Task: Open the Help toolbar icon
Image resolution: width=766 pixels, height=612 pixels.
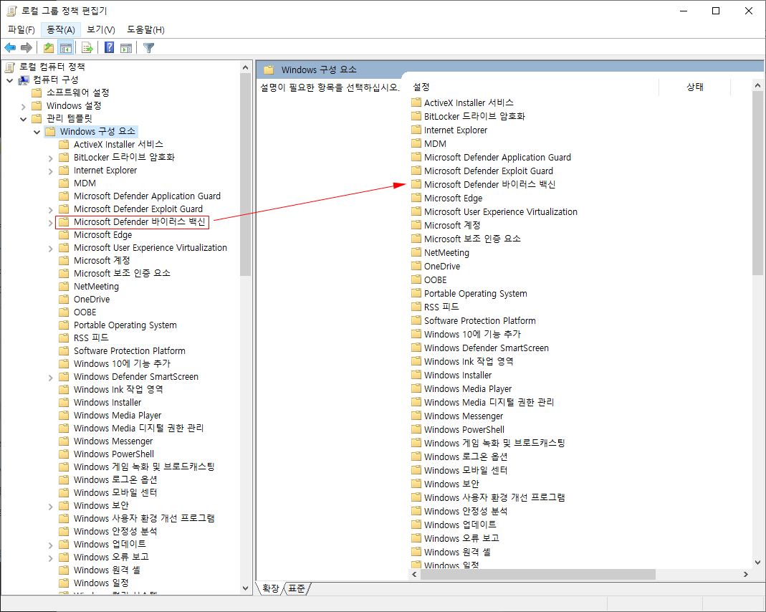Action: point(110,47)
